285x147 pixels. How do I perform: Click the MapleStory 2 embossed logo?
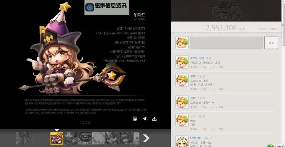tap(226, 11)
